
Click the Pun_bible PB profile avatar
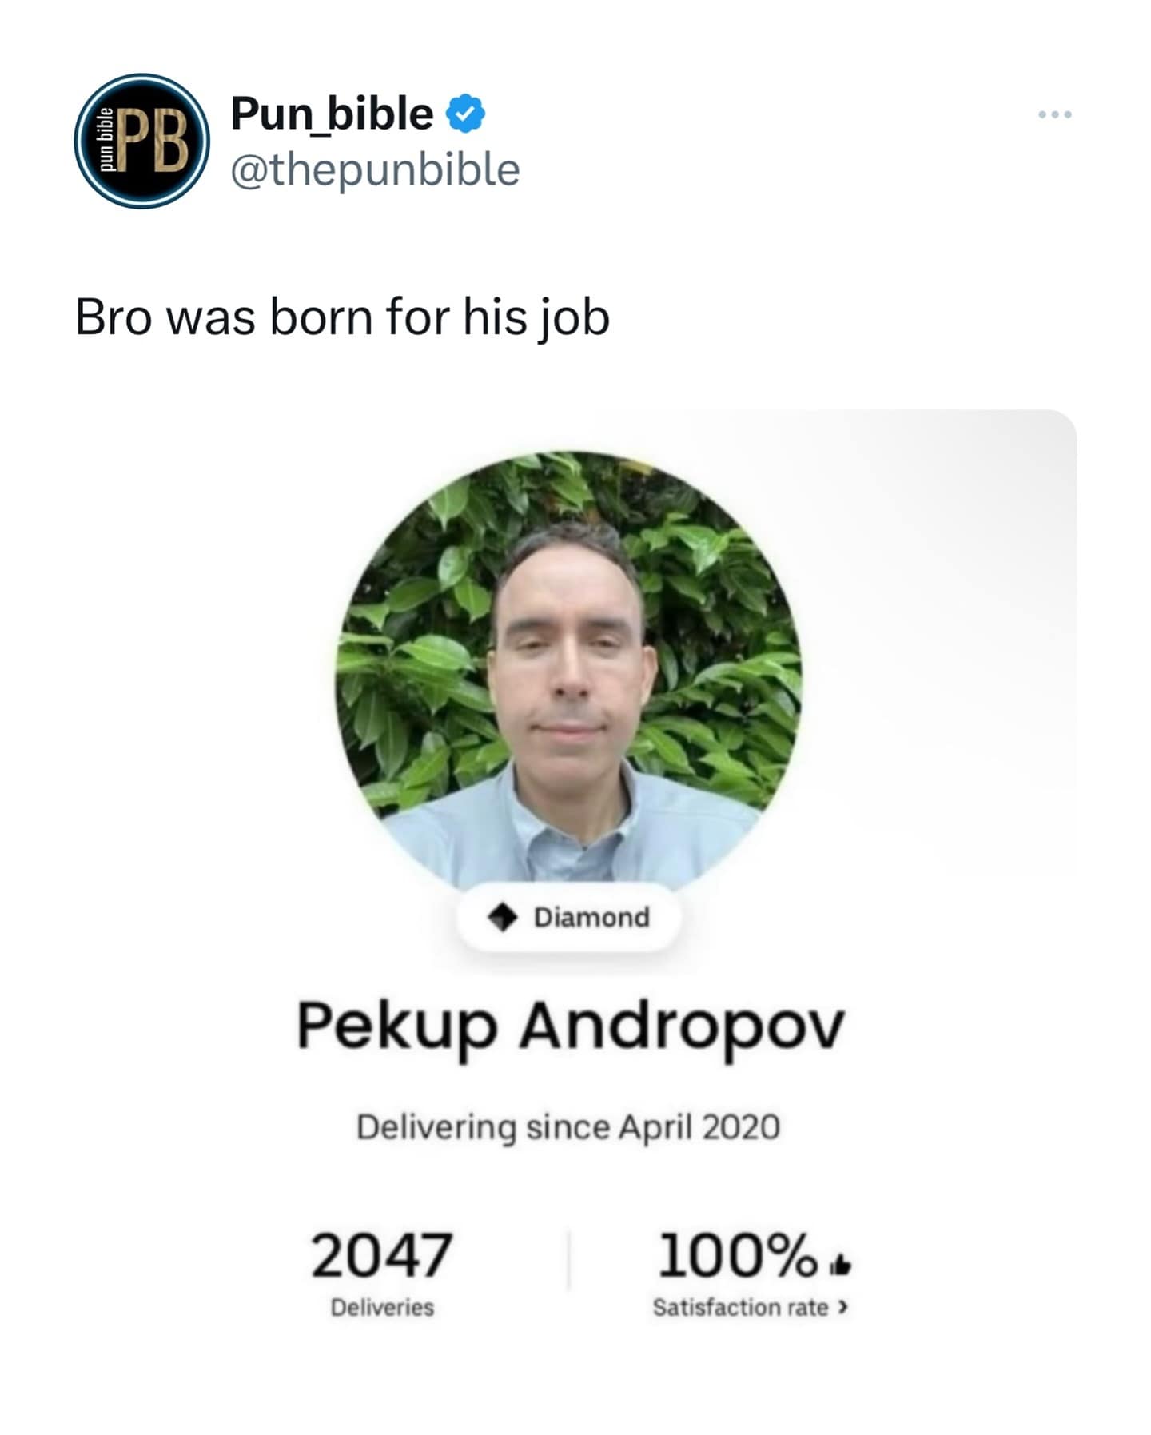tap(141, 142)
